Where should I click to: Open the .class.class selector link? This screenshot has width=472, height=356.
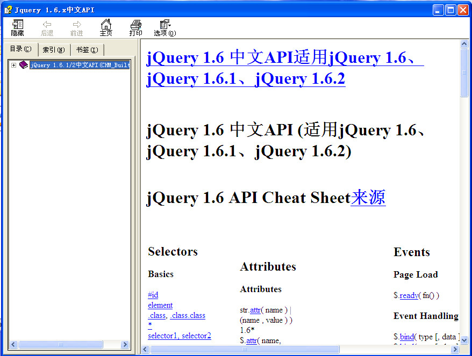pos(188,315)
